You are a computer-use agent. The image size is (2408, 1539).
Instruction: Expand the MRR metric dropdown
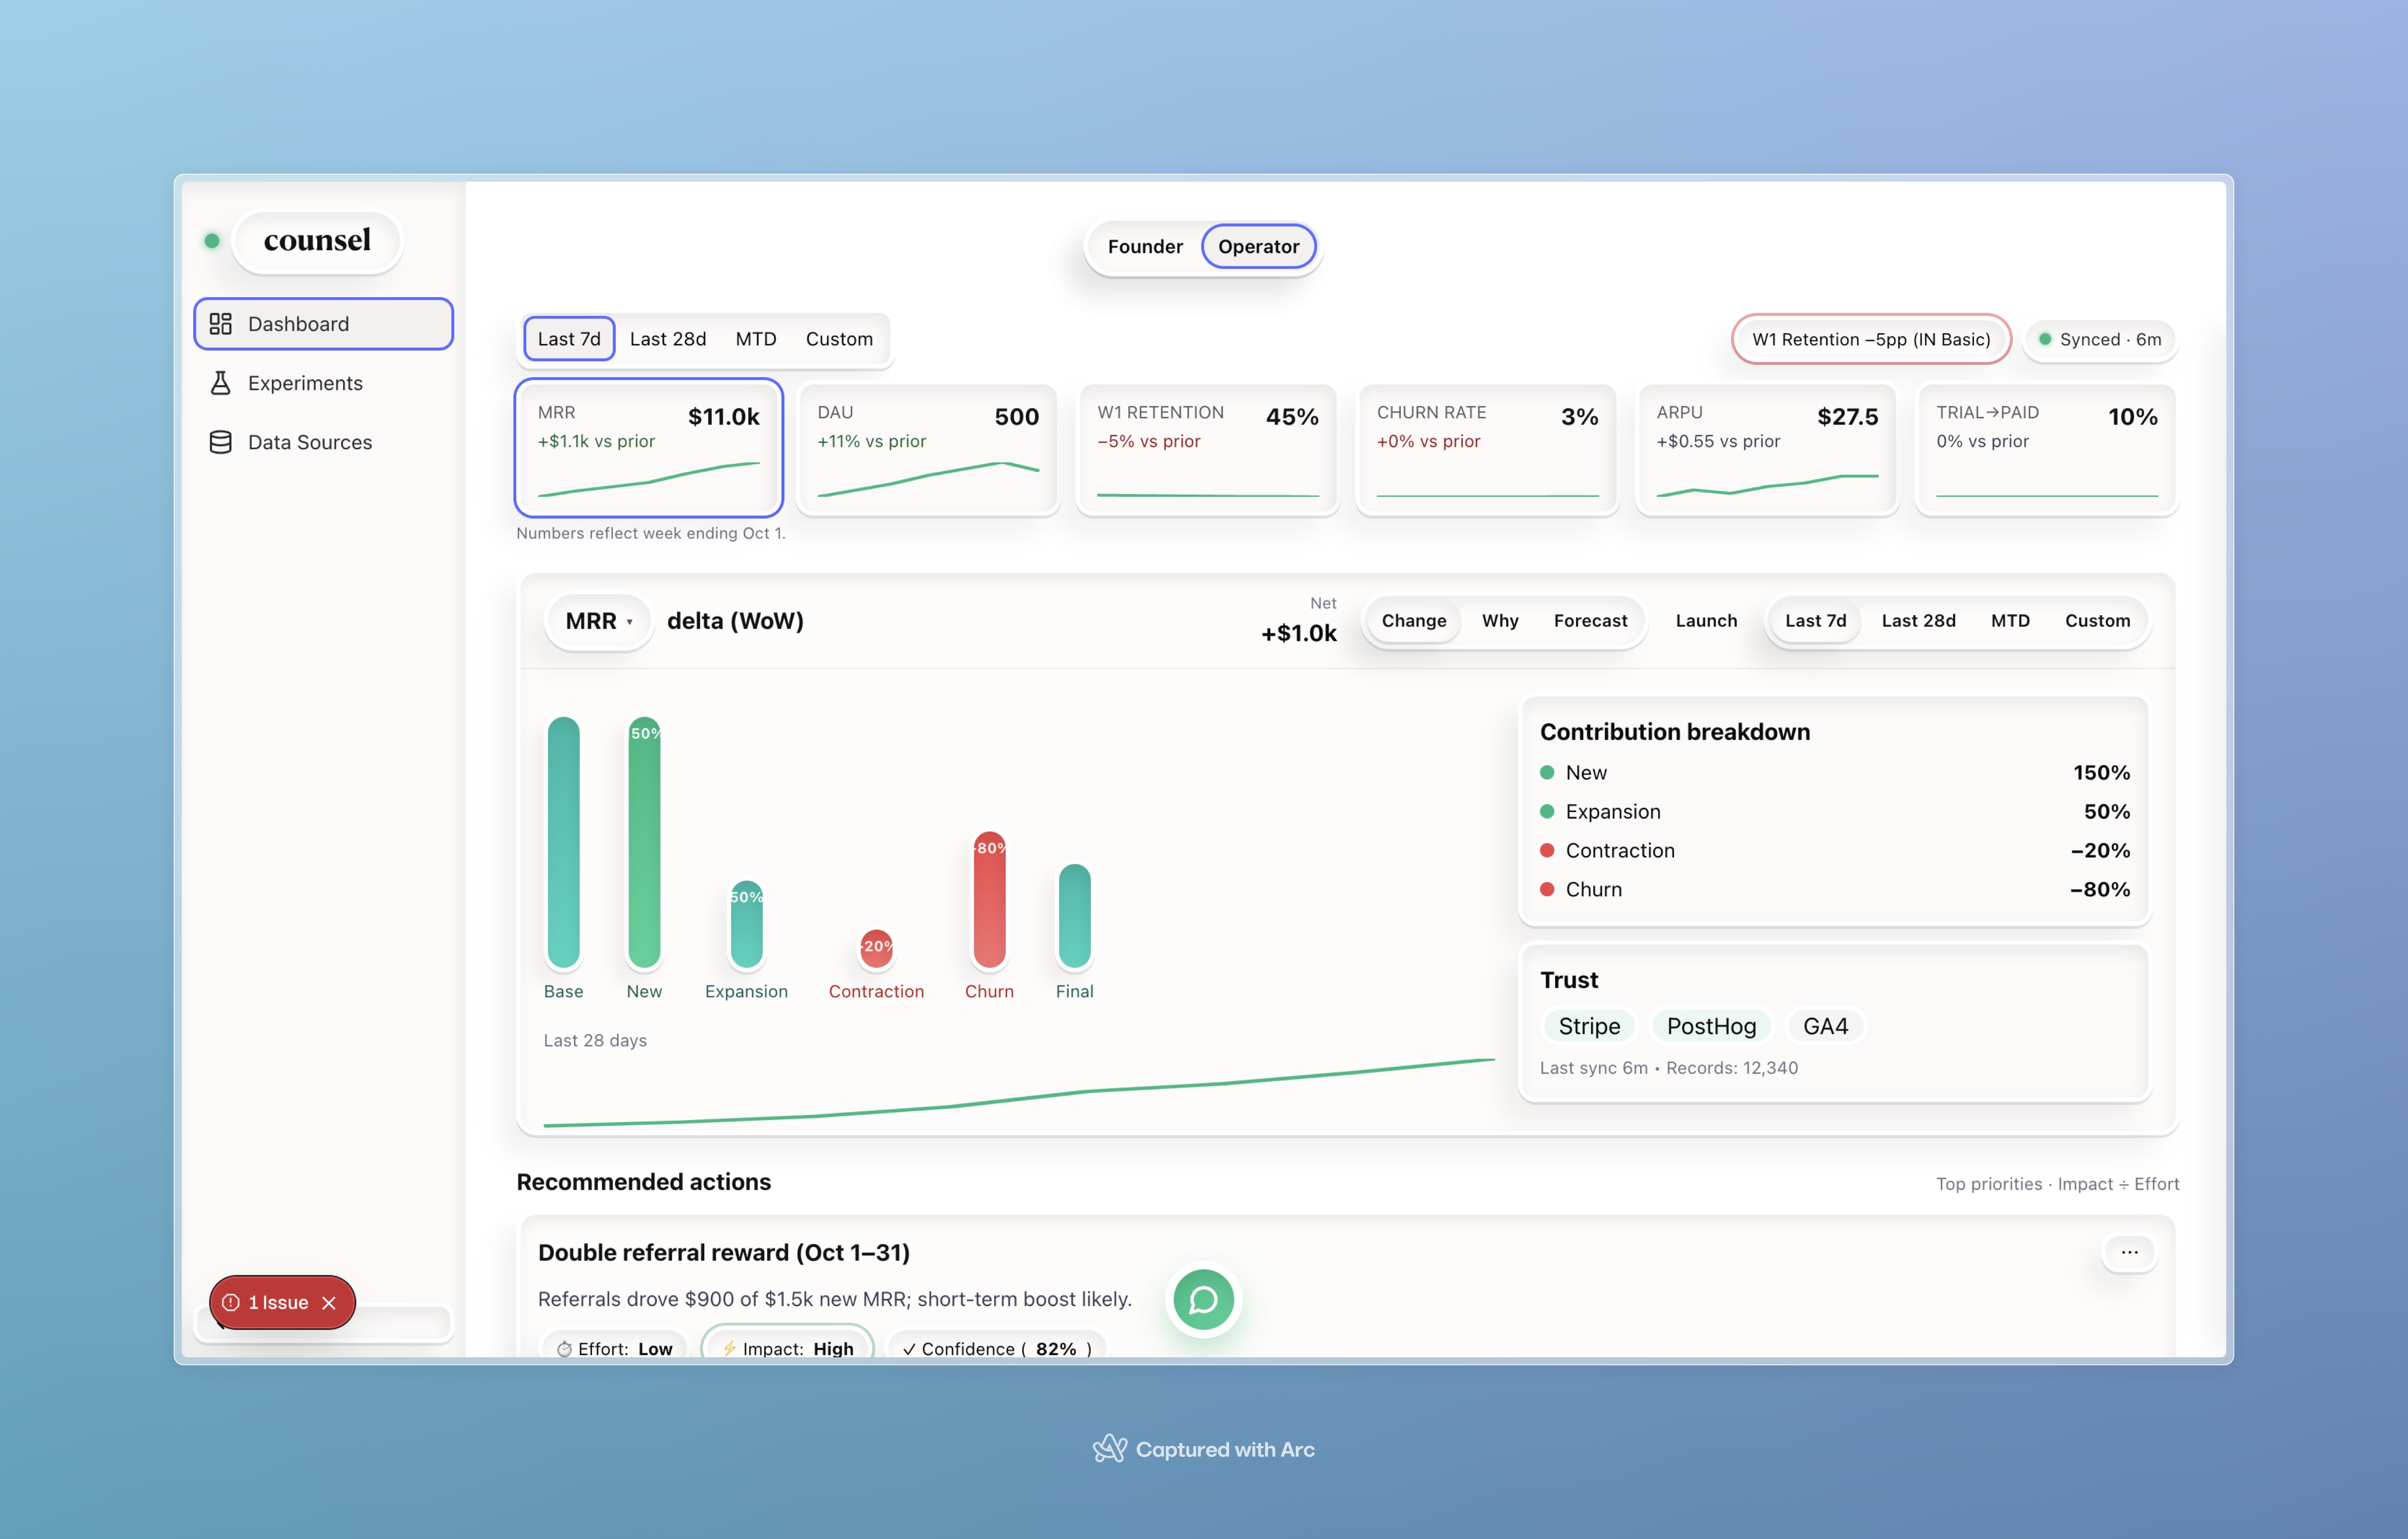coord(598,621)
